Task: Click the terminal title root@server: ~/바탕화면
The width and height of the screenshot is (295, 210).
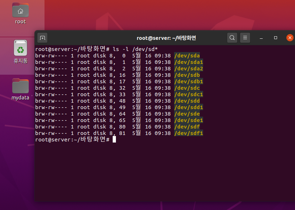Action: pos(166,38)
